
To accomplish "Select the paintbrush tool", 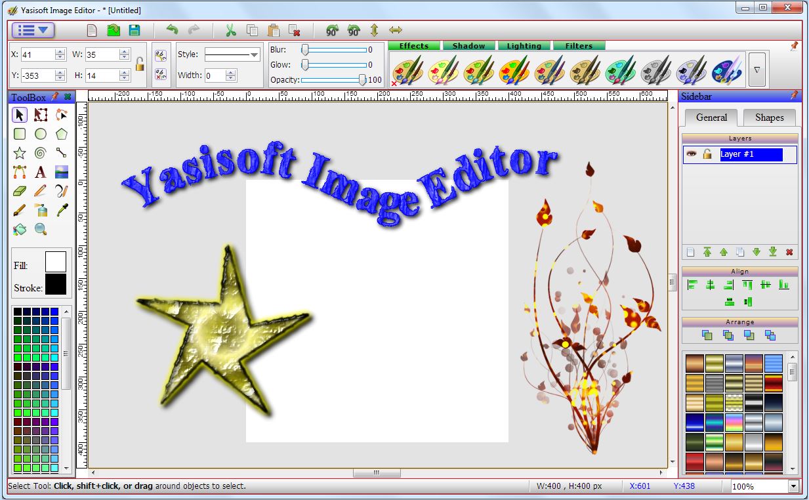I will [x=20, y=210].
